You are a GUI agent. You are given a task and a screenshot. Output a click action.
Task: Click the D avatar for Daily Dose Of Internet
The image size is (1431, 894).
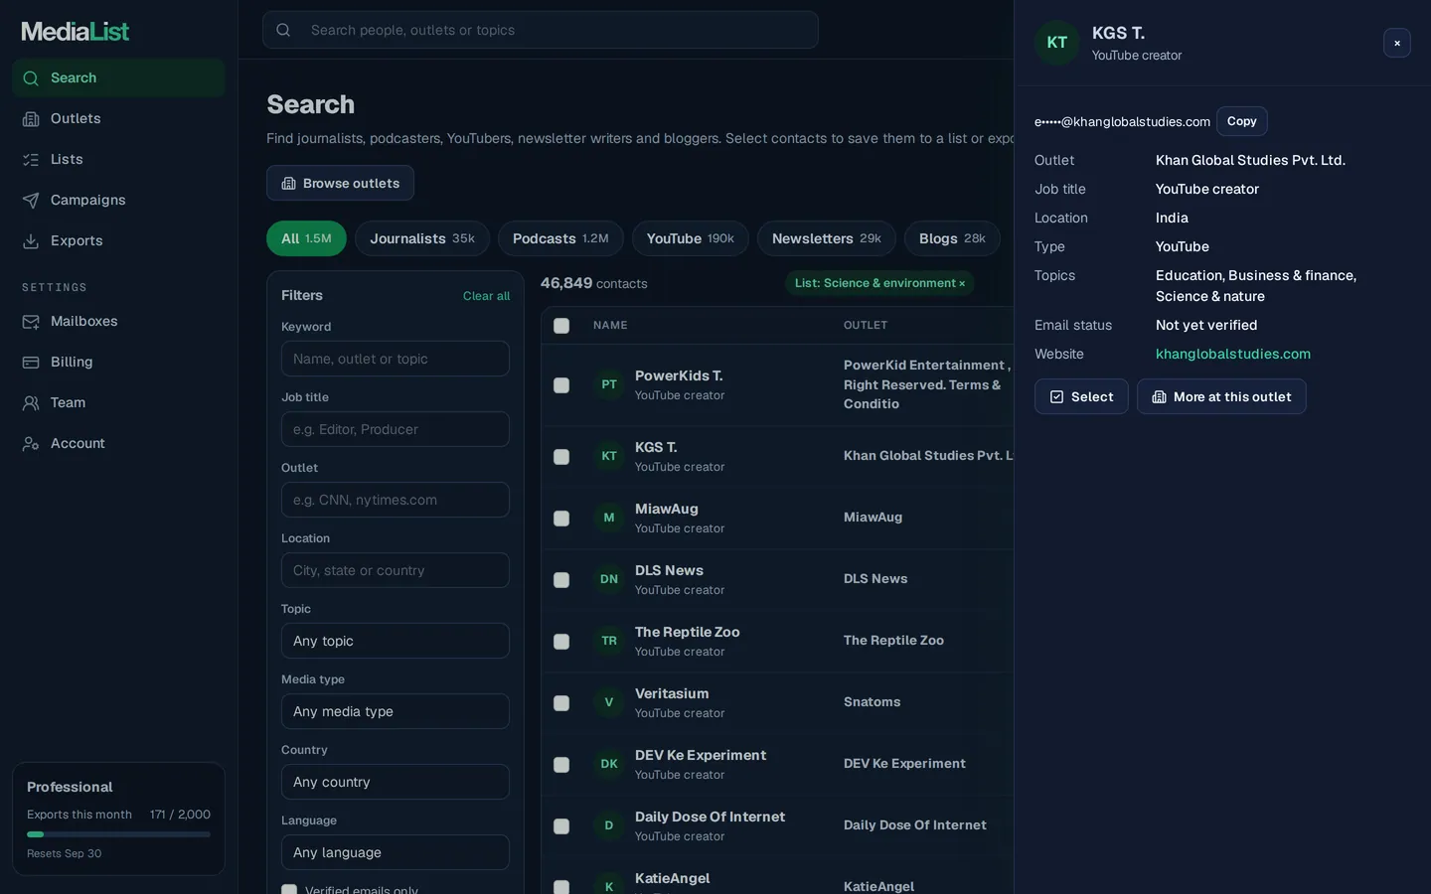(x=609, y=825)
